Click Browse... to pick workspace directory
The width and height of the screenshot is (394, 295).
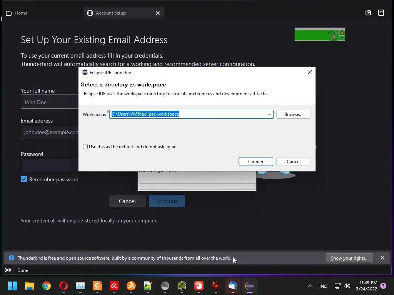click(x=293, y=114)
